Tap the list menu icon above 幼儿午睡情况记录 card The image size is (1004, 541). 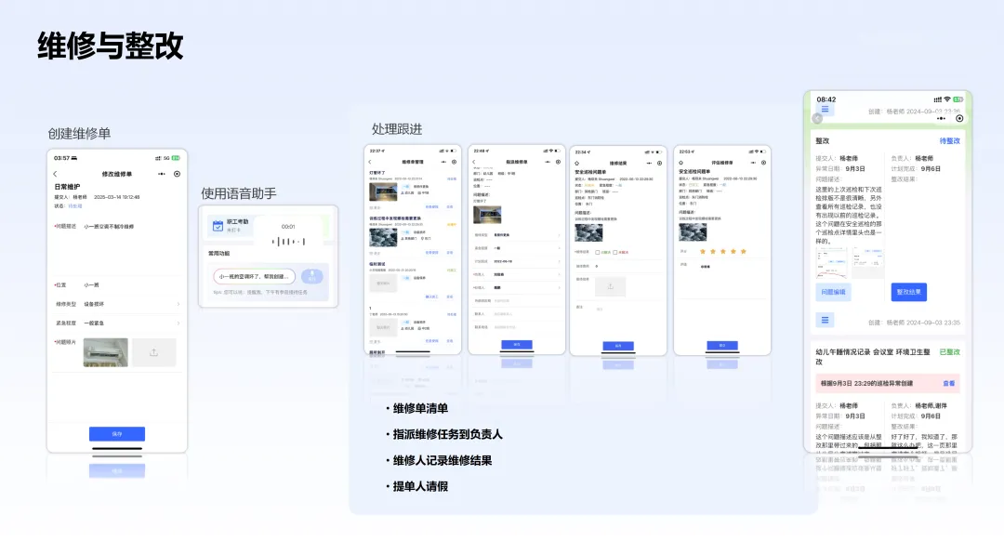[x=825, y=320]
